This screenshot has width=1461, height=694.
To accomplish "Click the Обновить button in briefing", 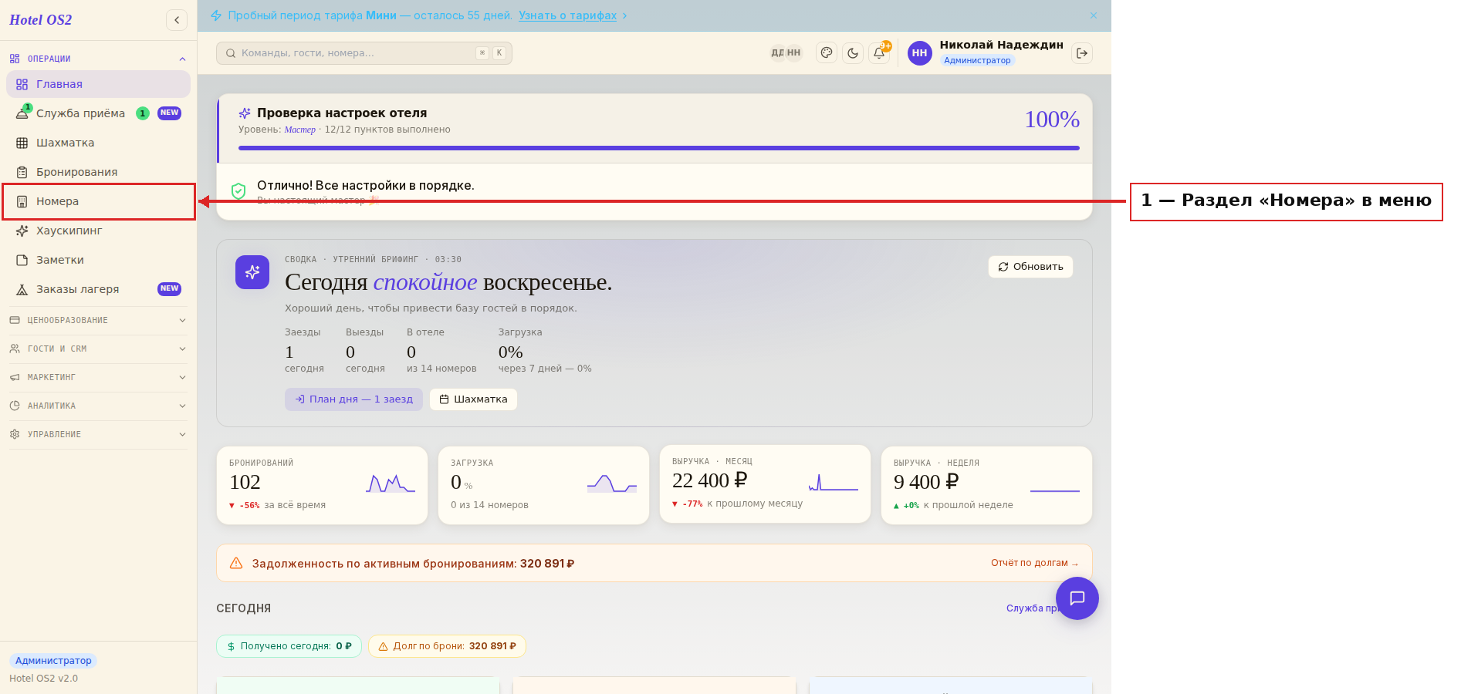I will [x=1030, y=267].
